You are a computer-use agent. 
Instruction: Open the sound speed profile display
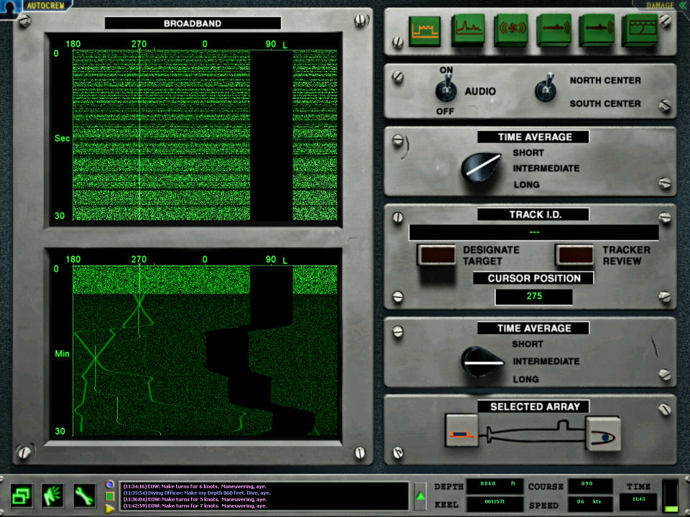[638, 31]
